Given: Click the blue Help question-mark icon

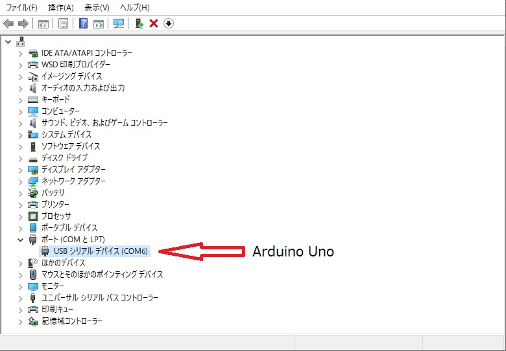Looking at the screenshot, I should [83, 23].
